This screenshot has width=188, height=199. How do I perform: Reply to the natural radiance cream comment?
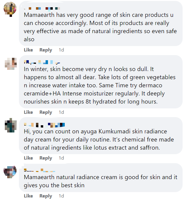[x=46, y=196]
